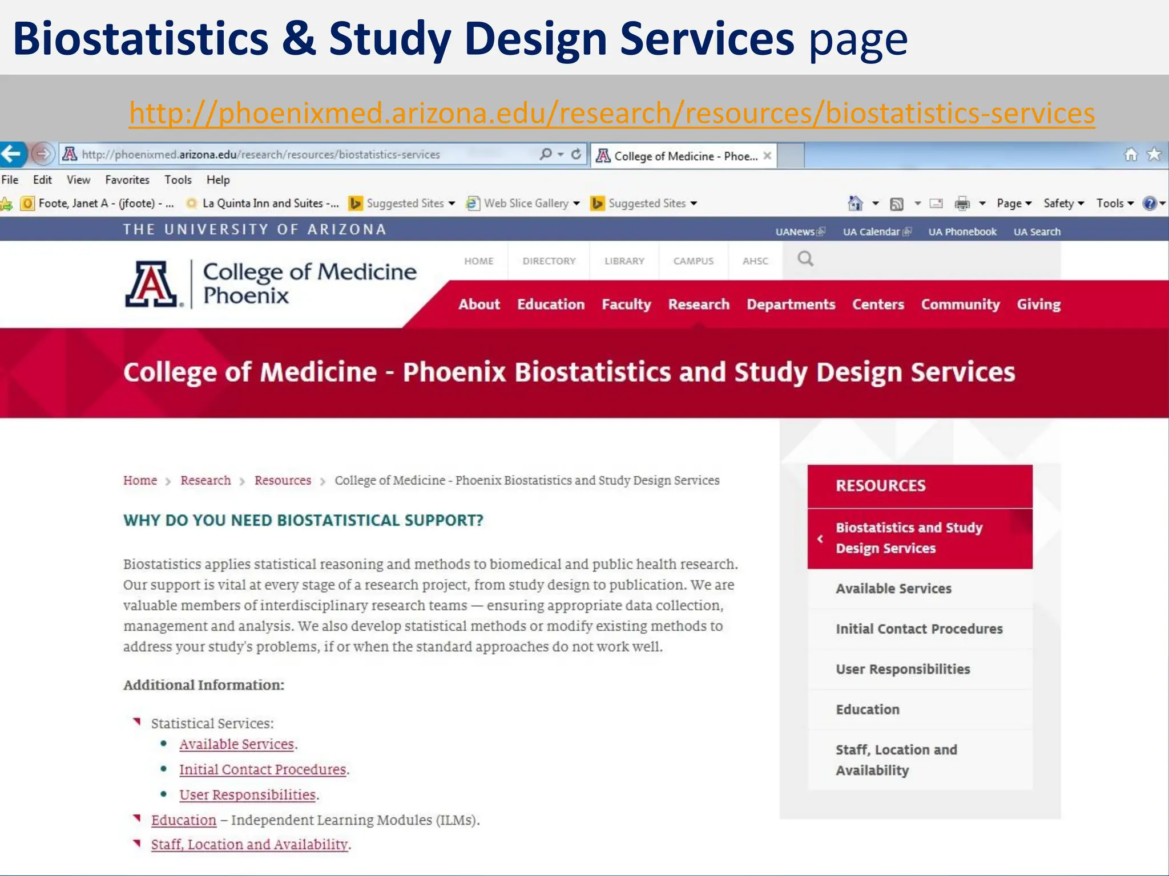1169x876 pixels.
Task: Click the browser Forward arrow button
Action: 43,154
